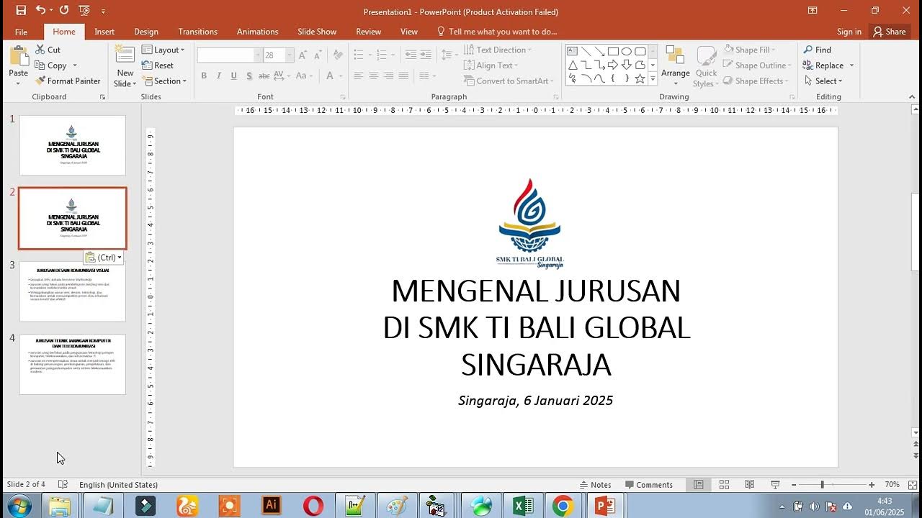Open Quick Styles gallery
The width and height of the screenshot is (922, 518).
(x=706, y=66)
